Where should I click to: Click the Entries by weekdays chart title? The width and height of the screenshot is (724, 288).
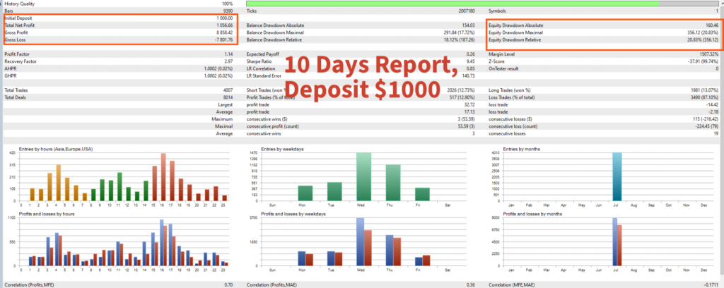pyautogui.click(x=283, y=150)
